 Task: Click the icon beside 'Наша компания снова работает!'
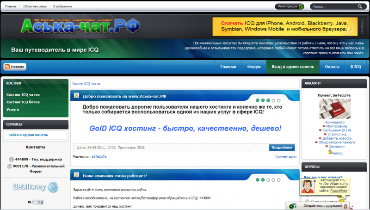point(76,175)
